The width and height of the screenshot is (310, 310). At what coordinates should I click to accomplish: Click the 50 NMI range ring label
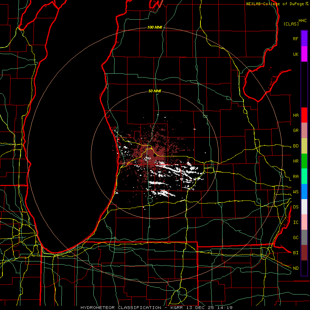click(155, 91)
